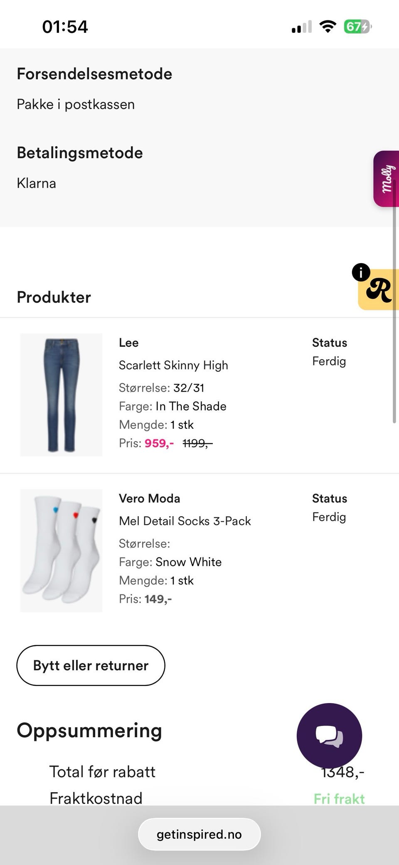Click the Bytt eller returner button
The image size is (399, 865).
click(91, 665)
